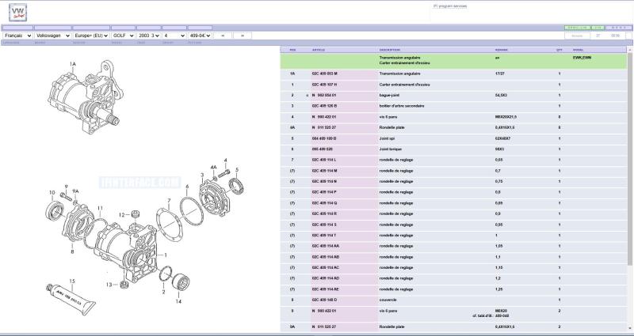Click callout 8 below the cover
Screen dimensions: 634x336
(72, 251)
